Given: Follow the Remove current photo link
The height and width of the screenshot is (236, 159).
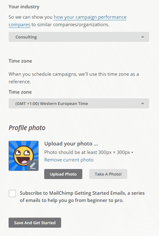Looking at the screenshot, I should 69,160.
